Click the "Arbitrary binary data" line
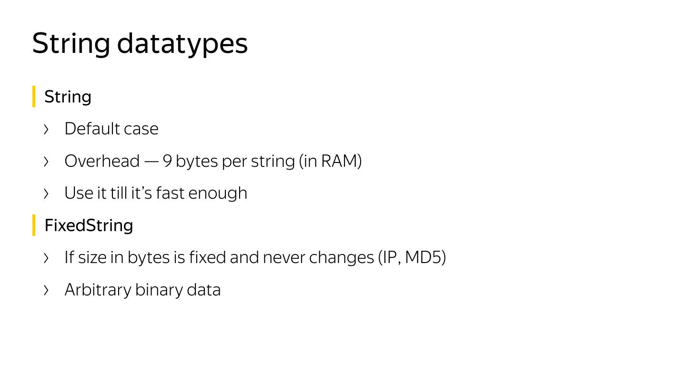 tap(142, 290)
